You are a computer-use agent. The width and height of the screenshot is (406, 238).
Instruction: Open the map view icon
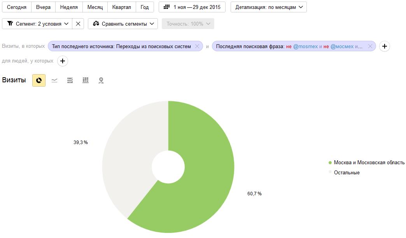[x=101, y=80]
